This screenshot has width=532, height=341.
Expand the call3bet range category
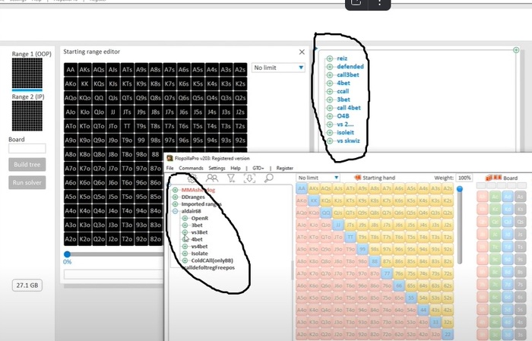pos(330,75)
